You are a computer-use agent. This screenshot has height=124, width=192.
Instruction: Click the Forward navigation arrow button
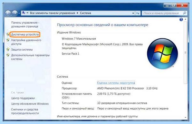click(15, 13)
